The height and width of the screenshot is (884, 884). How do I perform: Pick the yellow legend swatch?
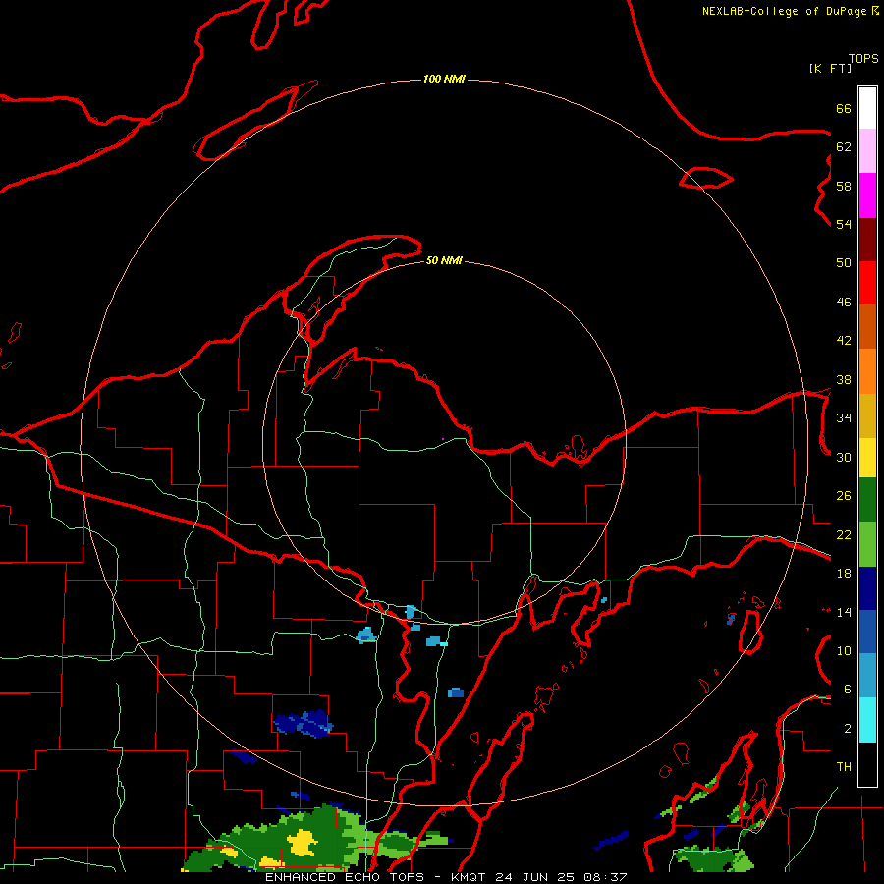tap(867, 458)
